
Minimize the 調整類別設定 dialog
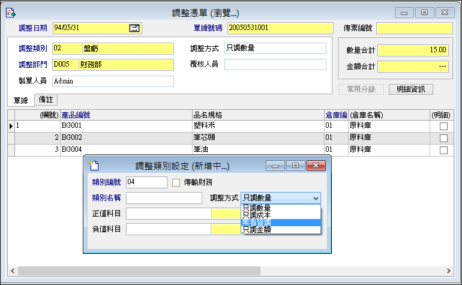(x=275, y=166)
